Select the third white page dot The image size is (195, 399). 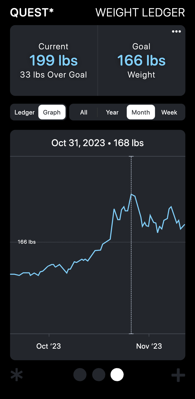[117, 375]
